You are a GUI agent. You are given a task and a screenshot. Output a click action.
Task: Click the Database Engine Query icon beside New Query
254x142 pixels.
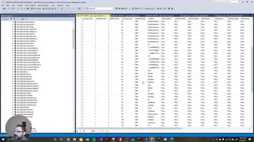pos(44,9)
